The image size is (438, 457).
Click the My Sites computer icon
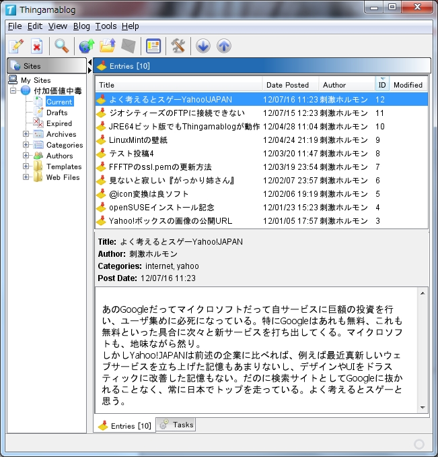[x=13, y=80]
